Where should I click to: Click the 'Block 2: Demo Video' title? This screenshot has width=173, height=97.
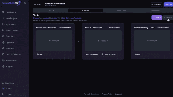(x=94, y=28)
